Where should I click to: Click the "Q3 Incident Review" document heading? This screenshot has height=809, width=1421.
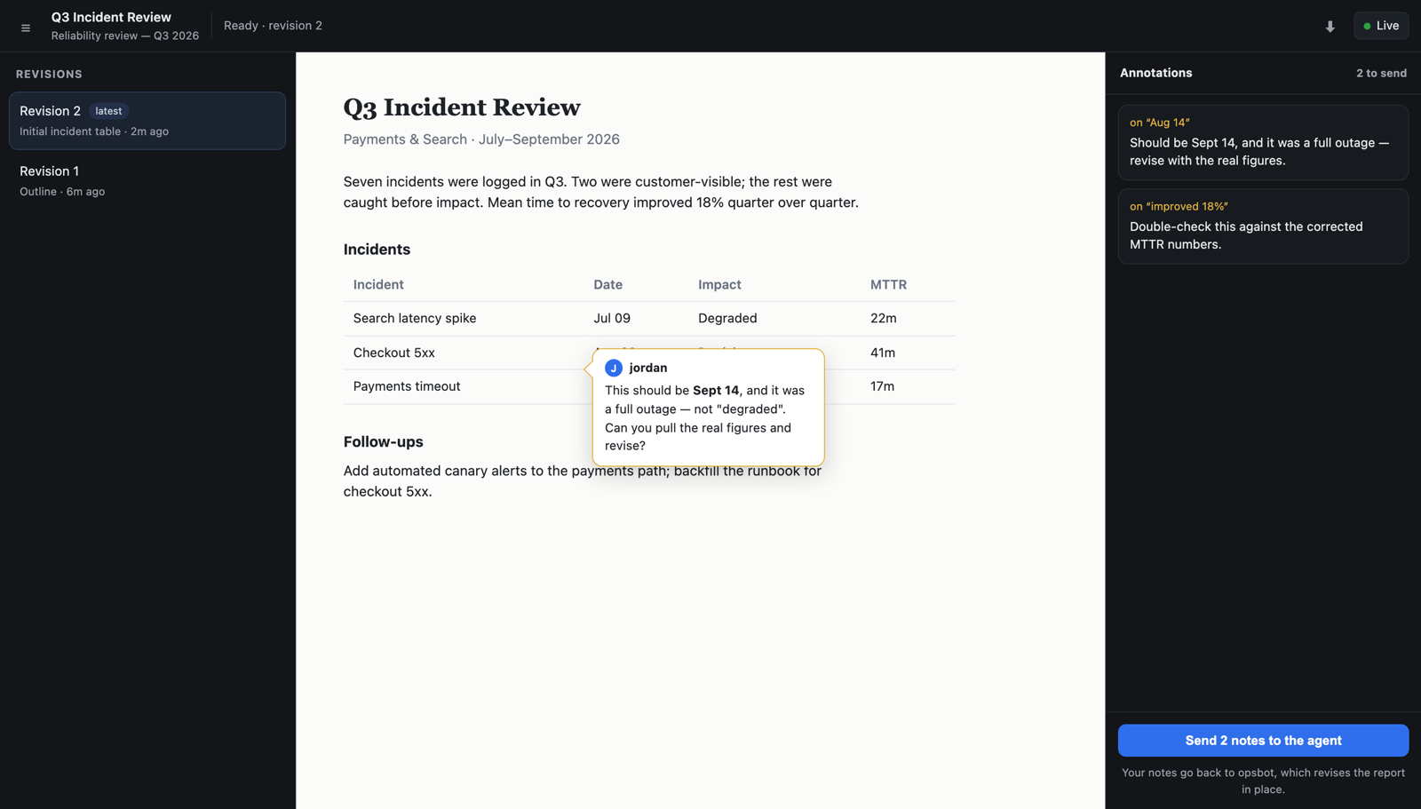pyautogui.click(x=462, y=107)
